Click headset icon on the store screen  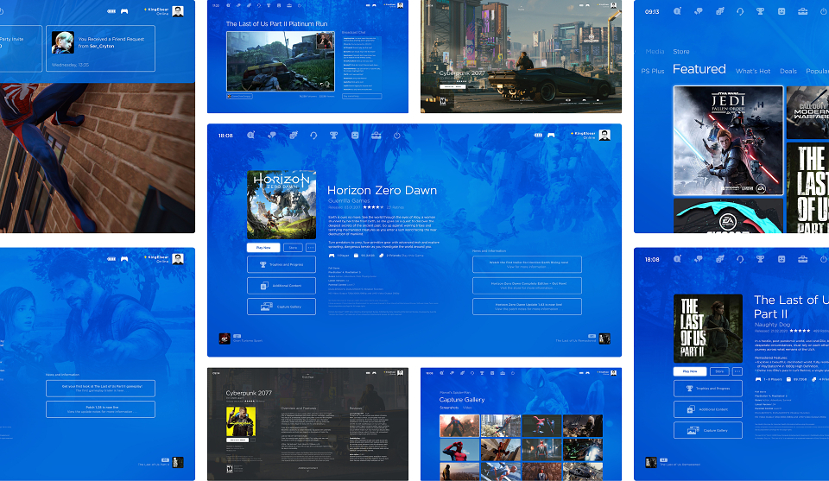coord(740,11)
